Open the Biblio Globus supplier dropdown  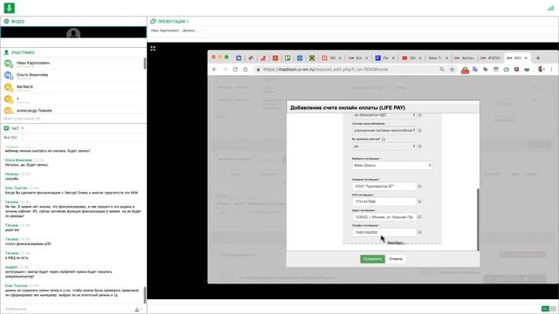pyautogui.click(x=392, y=166)
